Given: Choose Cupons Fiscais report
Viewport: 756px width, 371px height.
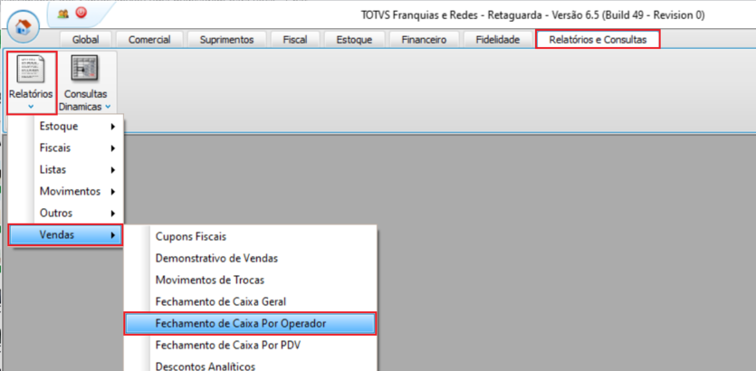Looking at the screenshot, I should pos(250,236).
